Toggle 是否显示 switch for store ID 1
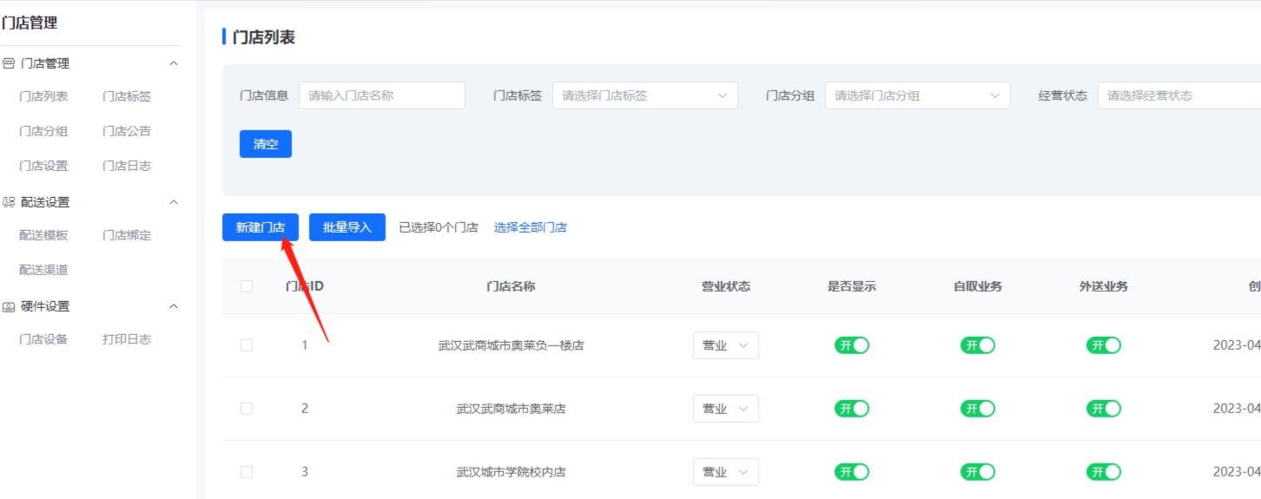The height and width of the screenshot is (499, 1261). [x=852, y=345]
